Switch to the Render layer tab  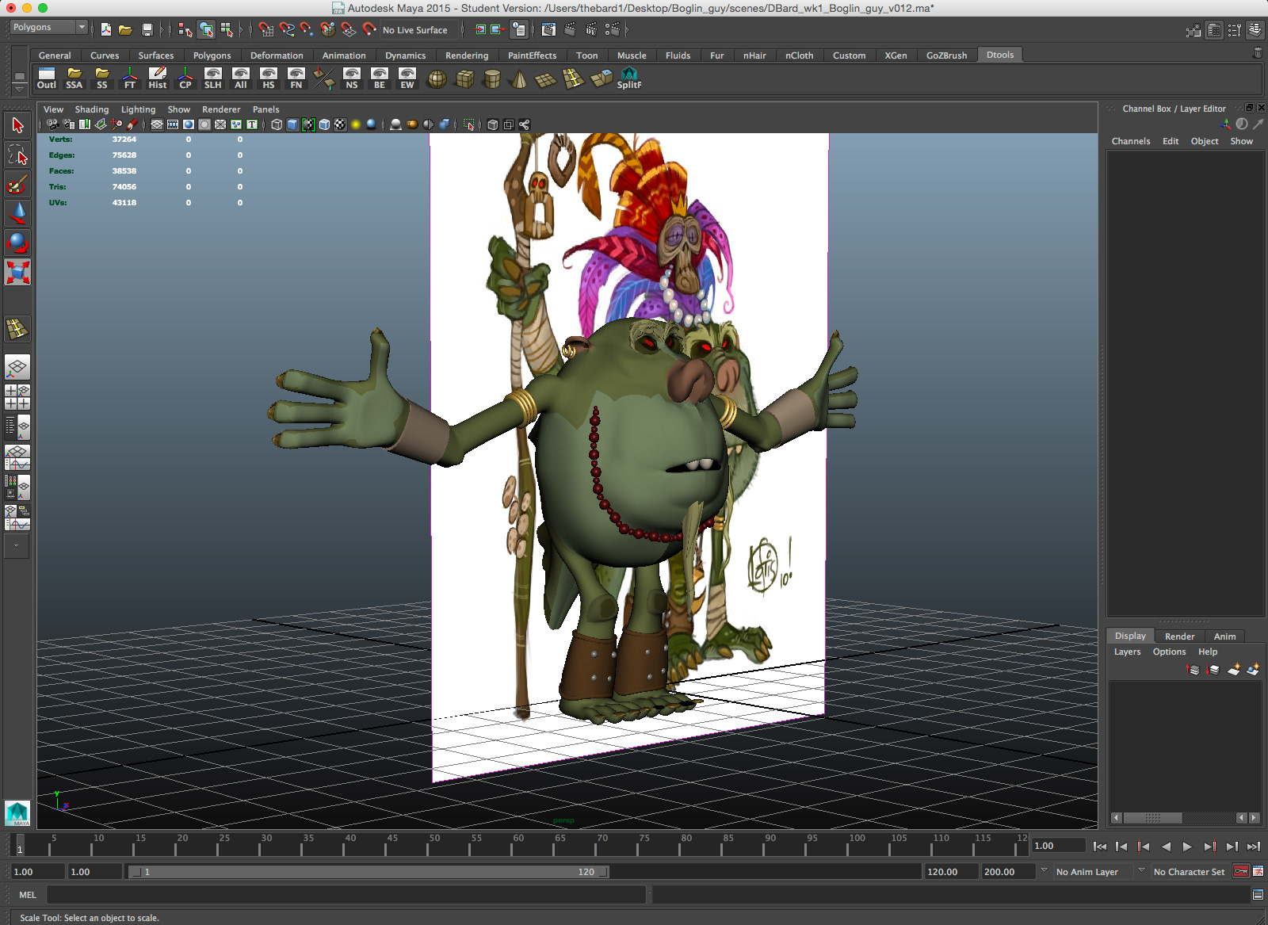point(1179,636)
